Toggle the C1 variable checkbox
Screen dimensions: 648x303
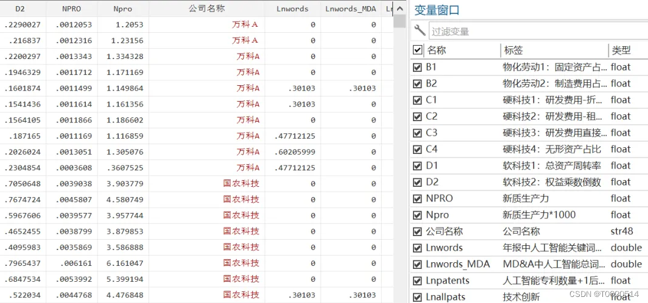(417, 100)
